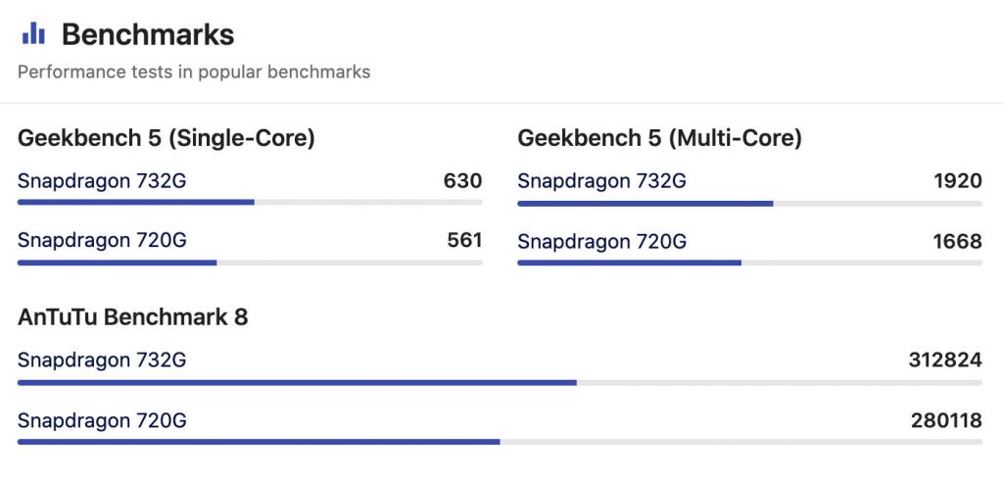Click the Geekbench 5 (Multi-Core) heading
Screen dimensions: 1003x478
(659, 138)
